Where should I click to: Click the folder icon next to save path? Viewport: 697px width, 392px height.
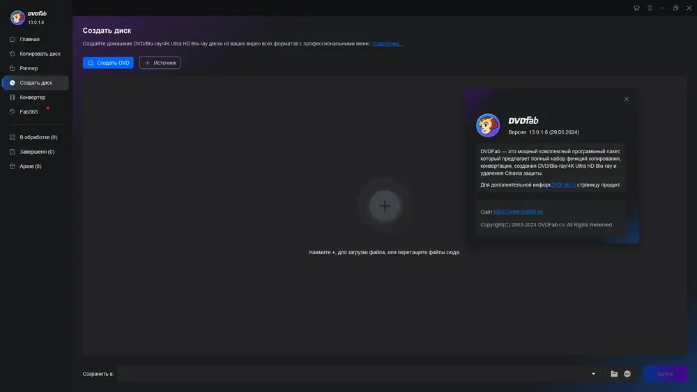(614, 374)
